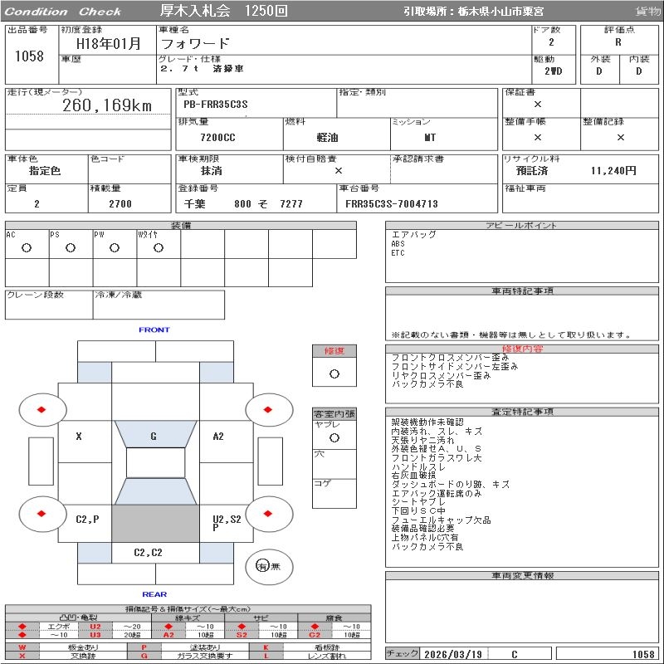The width and height of the screenshot is (664, 664).
Task: Click the X mark on vehicle diagram
Action: point(79,436)
